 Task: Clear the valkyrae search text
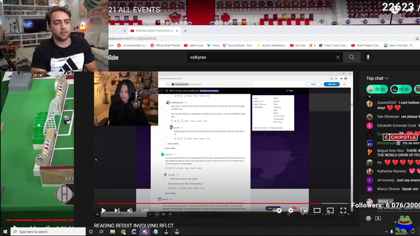tap(338, 57)
